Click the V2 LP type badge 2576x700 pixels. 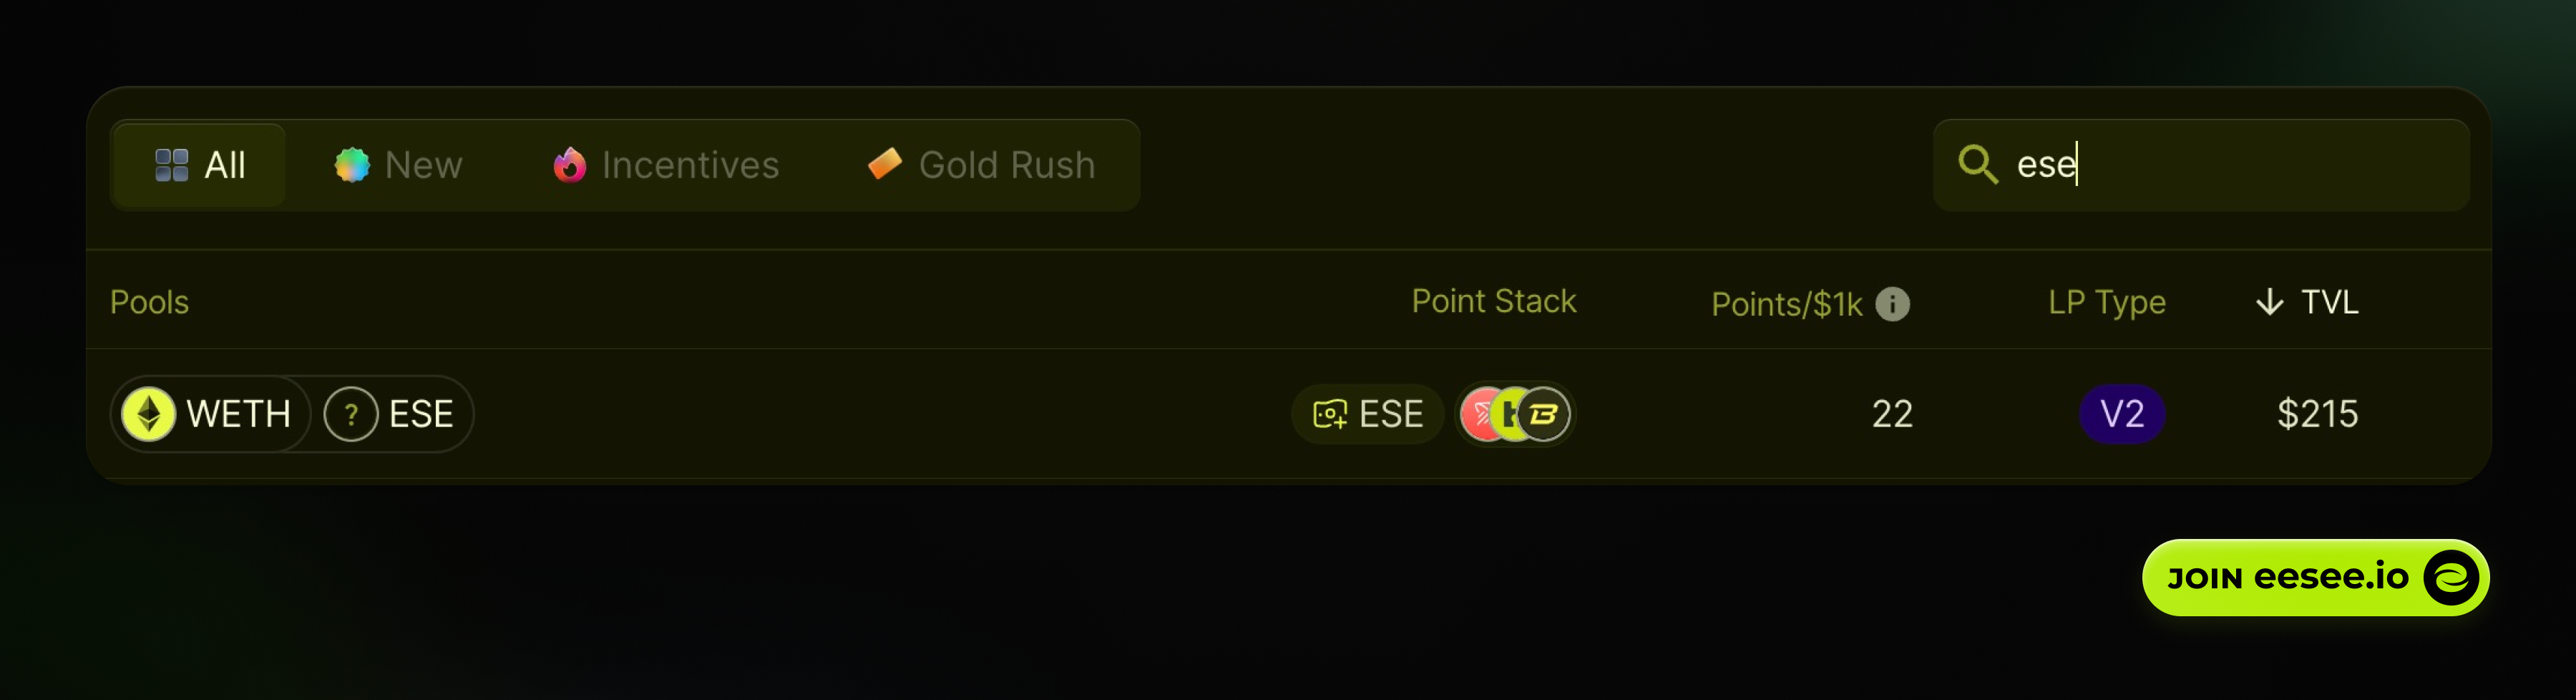pos(2122,414)
